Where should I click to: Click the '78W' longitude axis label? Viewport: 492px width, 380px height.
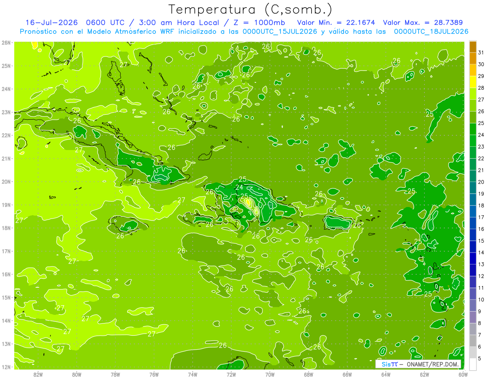coord(115,374)
